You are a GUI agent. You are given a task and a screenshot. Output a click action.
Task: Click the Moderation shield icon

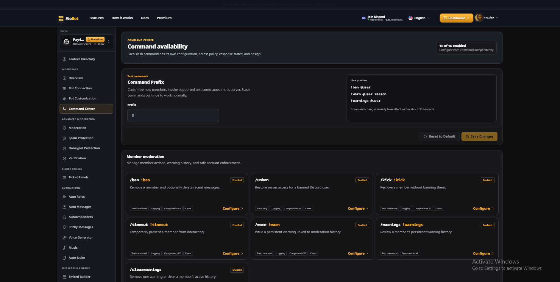point(64,128)
